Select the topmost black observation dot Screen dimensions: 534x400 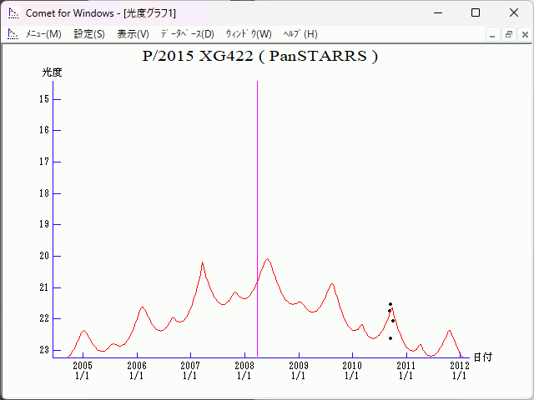[390, 304]
